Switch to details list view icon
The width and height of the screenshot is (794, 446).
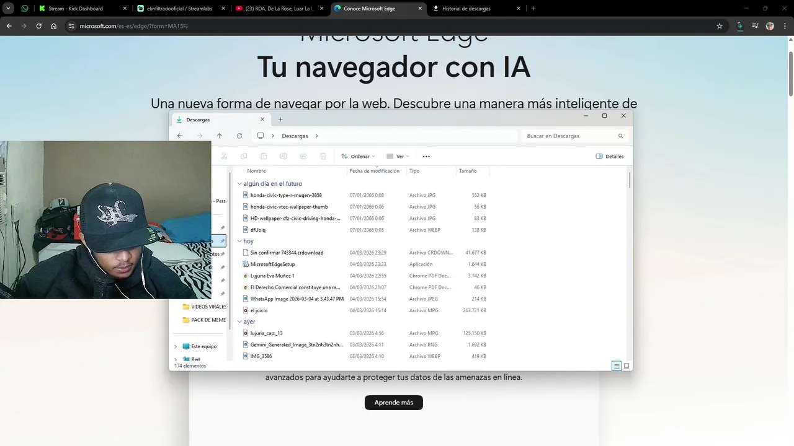(617, 366)
